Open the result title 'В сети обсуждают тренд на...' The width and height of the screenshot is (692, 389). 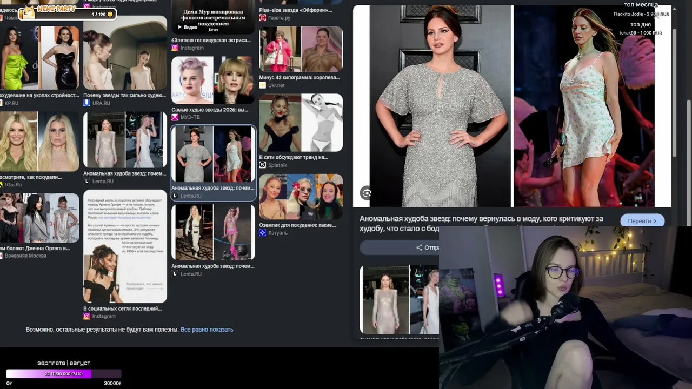click(x=294, y=157)
